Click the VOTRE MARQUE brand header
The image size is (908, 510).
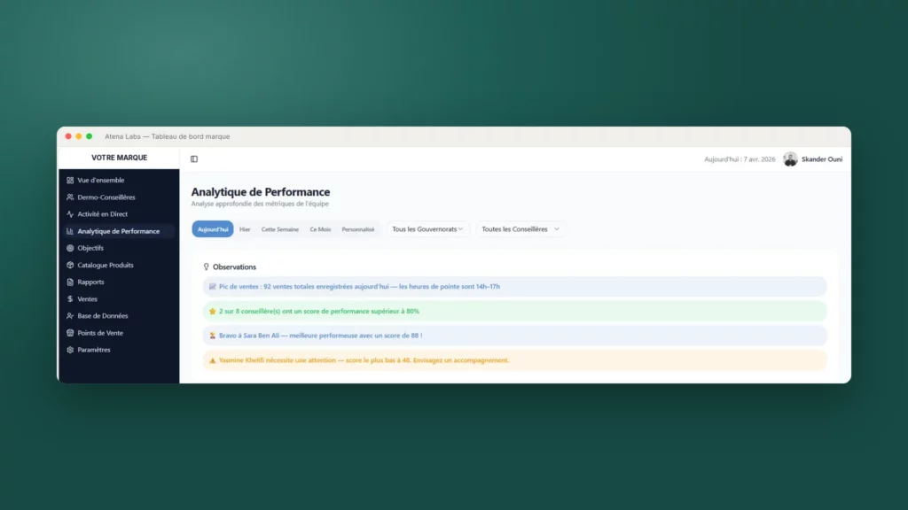pos(120,158)
